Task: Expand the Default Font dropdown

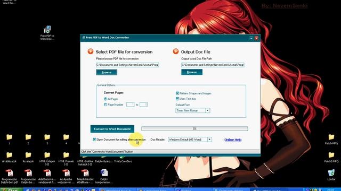Action: click(207, 110)
